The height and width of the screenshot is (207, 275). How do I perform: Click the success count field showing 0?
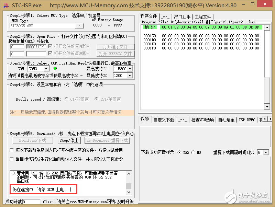click(31, 202)
